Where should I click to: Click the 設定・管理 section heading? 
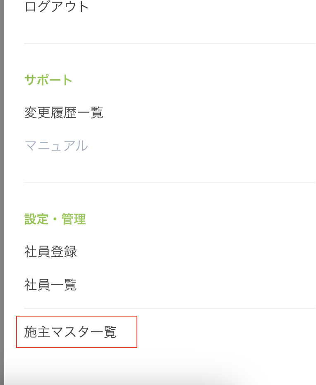[55, 219]
